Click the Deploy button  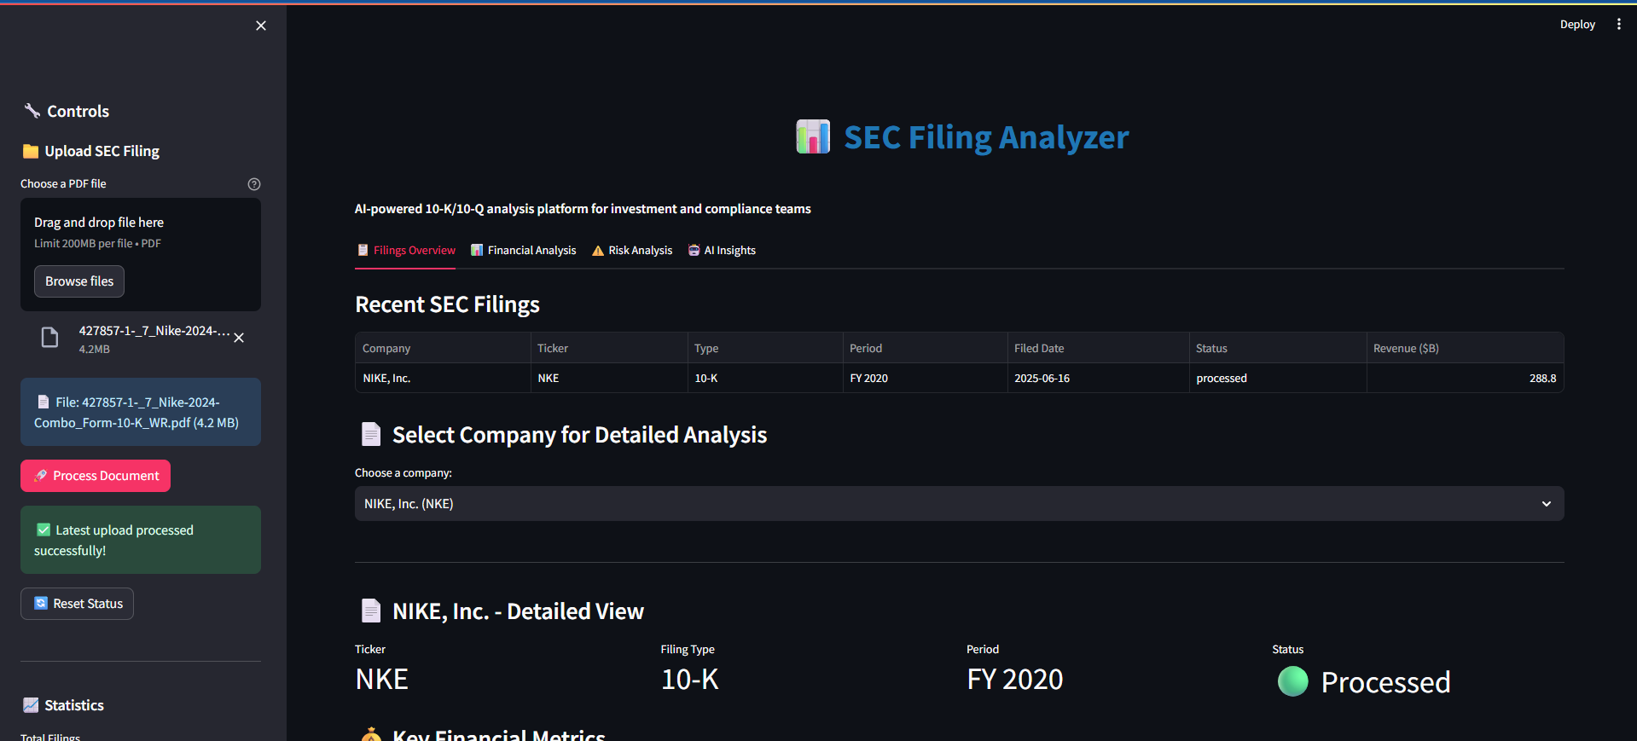1577,25
